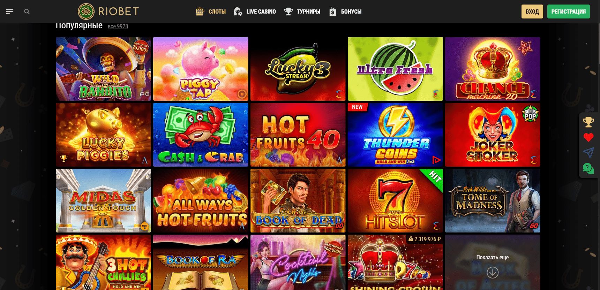The image size is (600, 290).
Task: Open tournaments trophy icon in side panel
Action: coord(588,122)
